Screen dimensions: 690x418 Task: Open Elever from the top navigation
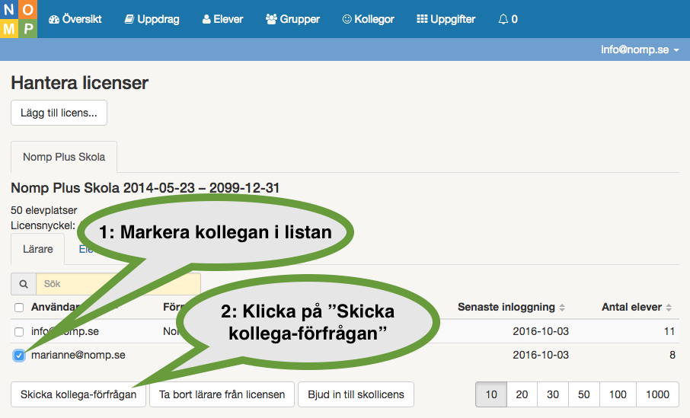222,19
